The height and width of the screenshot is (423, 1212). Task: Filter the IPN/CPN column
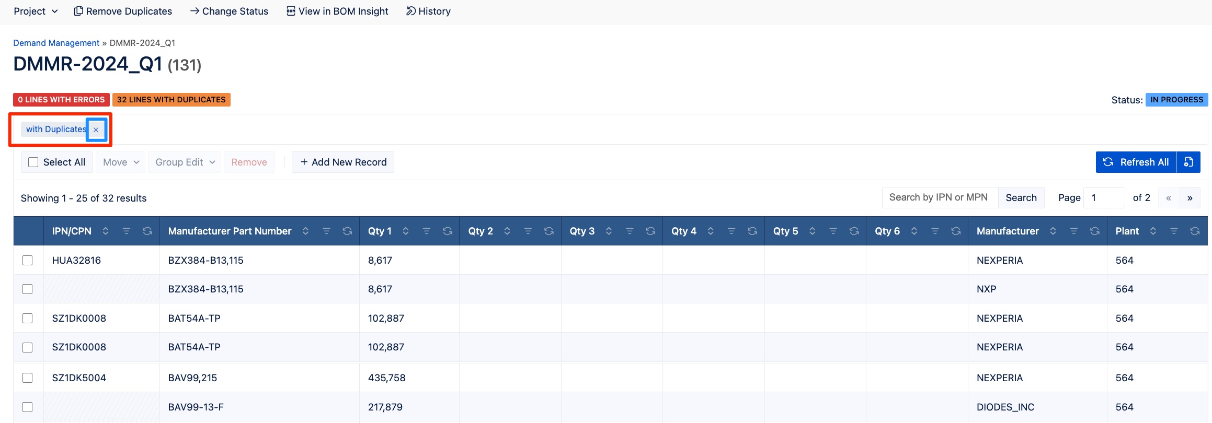(127, 231)
